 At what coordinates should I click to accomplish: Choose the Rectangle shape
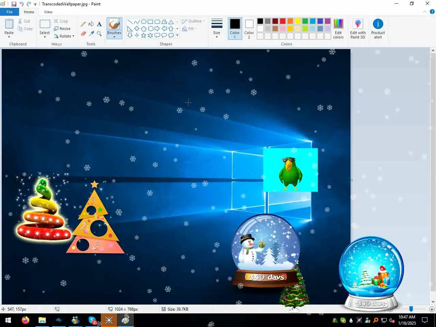150,22
